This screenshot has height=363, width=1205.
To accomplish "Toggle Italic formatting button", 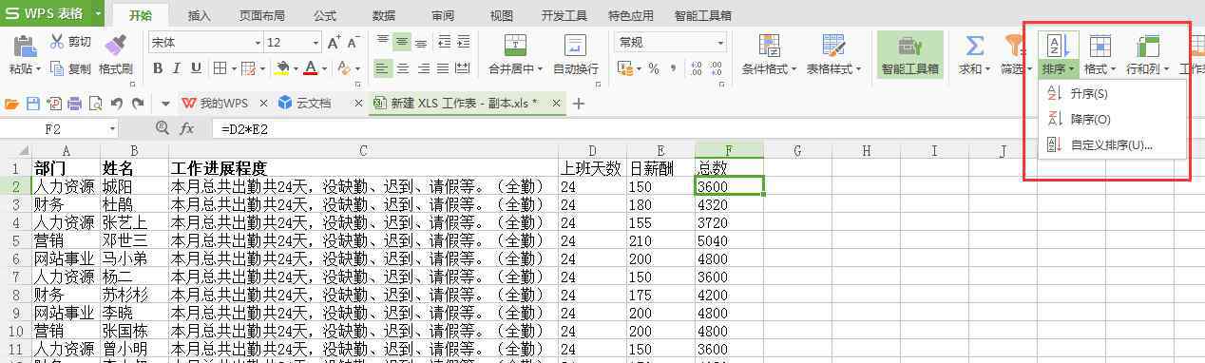I will pos(178,68).
